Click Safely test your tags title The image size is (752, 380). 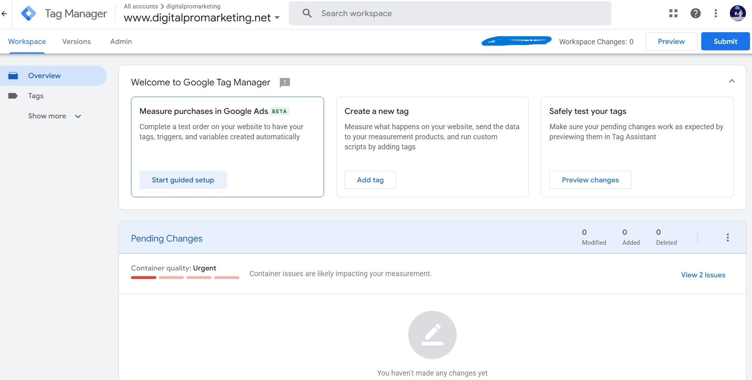(x=588, y=111)
